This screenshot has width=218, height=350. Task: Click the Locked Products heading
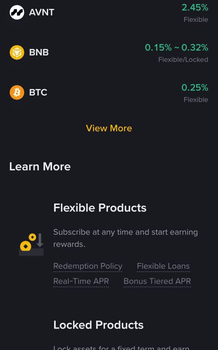[99, 325]
